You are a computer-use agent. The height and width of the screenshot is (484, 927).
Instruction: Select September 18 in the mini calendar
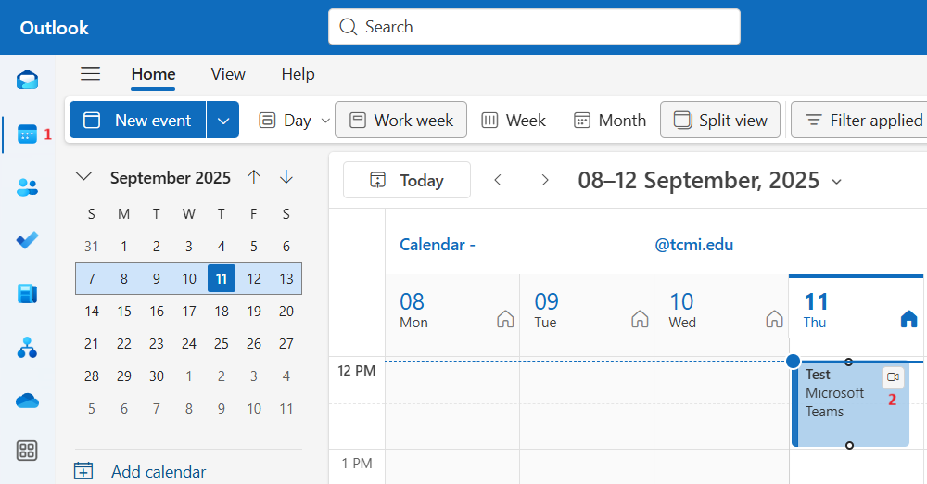pos(221,312)
